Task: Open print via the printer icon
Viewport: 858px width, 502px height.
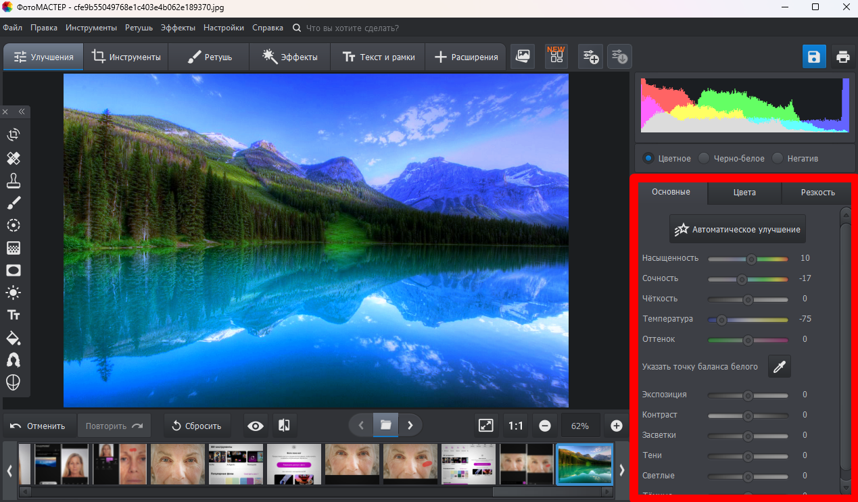Action: (842, 57)
